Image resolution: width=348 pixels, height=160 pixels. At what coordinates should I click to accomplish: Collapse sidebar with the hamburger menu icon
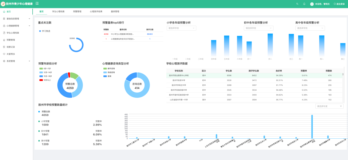[x=37, y=4]
